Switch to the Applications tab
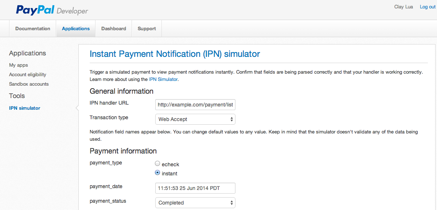 pos(76,28)
